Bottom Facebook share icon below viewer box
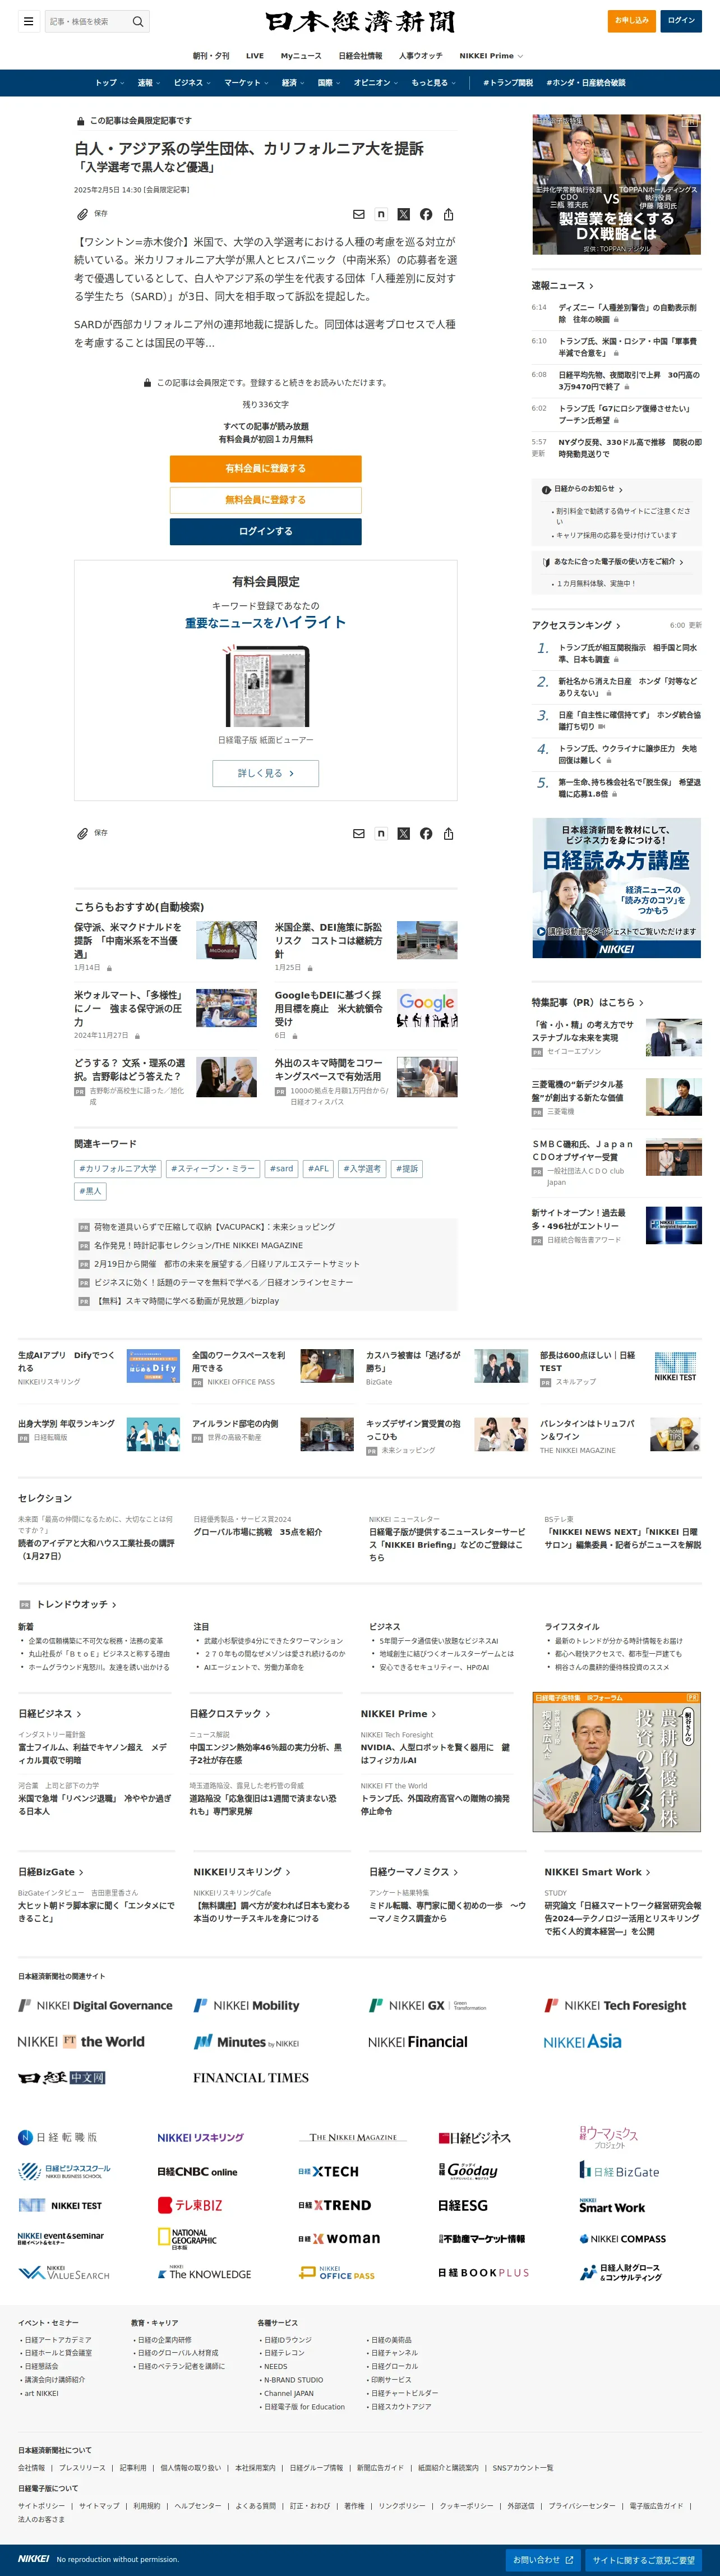 point(426,833)
